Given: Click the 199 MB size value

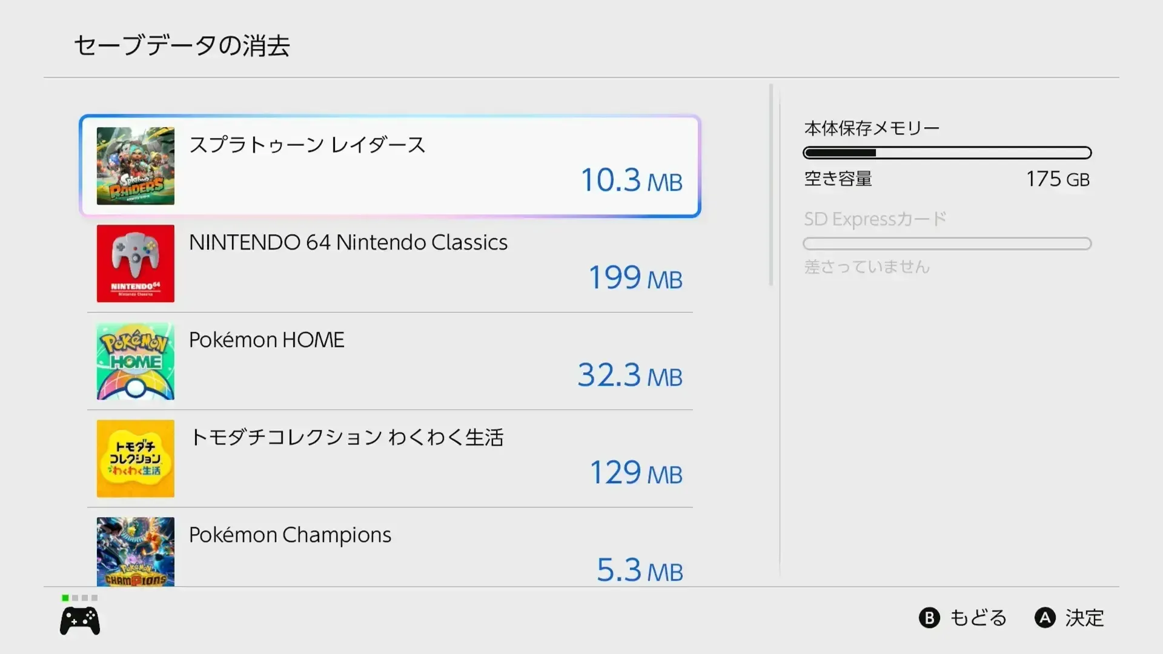Looking at the screenshot, I should 635,278.
